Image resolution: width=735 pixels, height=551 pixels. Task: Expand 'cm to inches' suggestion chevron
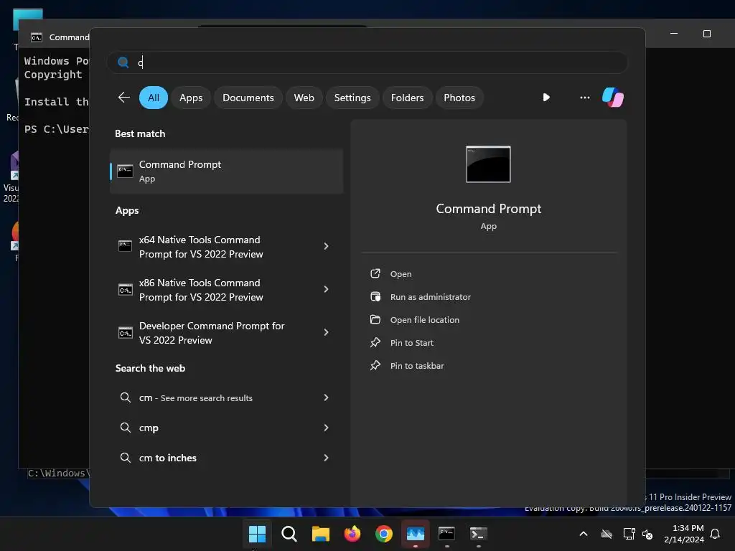tap(327, 457)
